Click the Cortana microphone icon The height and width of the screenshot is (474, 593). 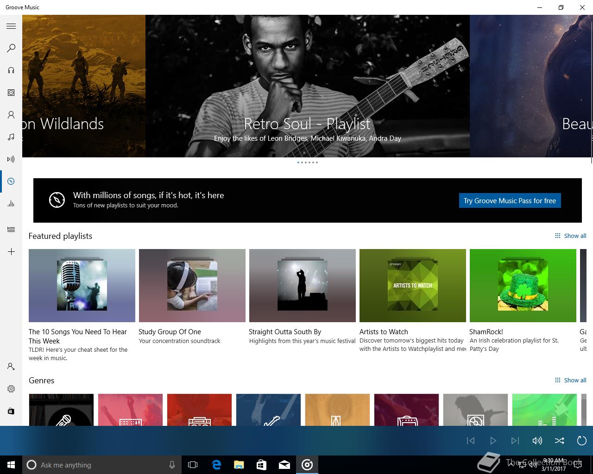pyautogui.click(x=172, y=465)
